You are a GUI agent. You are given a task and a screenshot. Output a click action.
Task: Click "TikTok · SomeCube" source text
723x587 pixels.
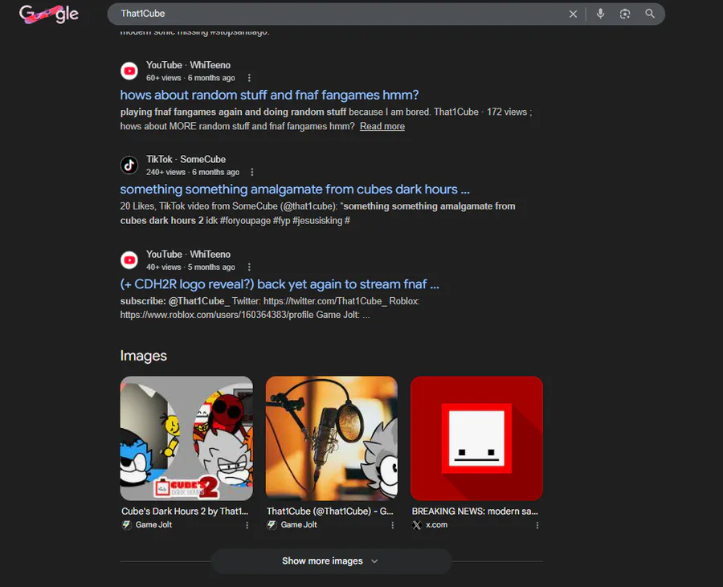coord(186,160)
